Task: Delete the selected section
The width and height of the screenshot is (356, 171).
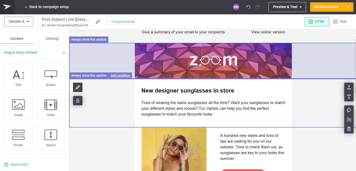Action: [x=349, y=129]
